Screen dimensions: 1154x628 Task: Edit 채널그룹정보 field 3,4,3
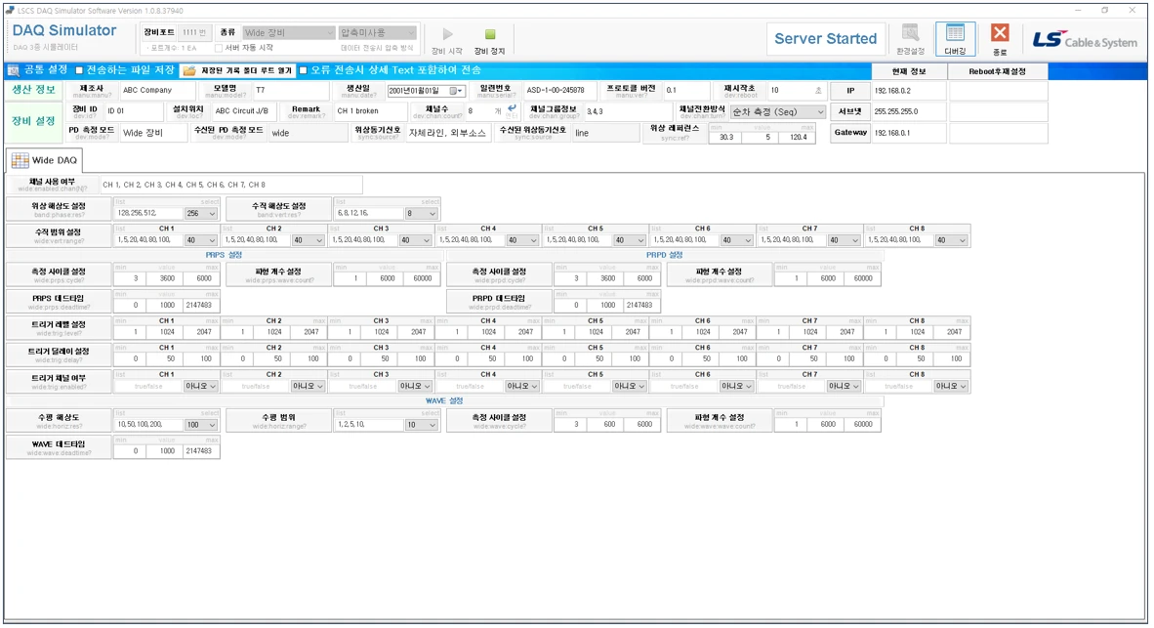(x=627, y=112)
